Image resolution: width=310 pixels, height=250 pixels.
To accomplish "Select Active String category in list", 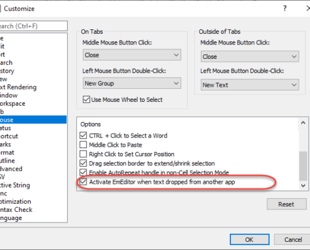I will tap(15, 185).
